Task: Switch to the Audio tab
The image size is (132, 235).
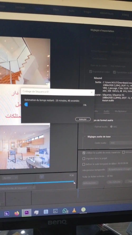Action: [x=106, y=111]
